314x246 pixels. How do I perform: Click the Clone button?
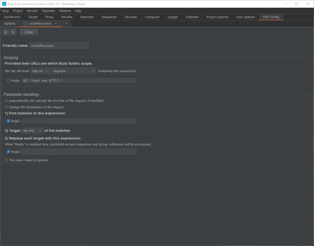(29, 32)
